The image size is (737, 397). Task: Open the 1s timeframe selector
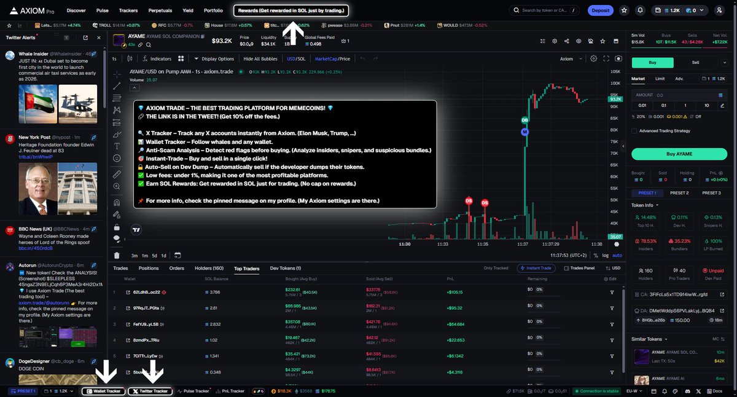coord(114,59)
